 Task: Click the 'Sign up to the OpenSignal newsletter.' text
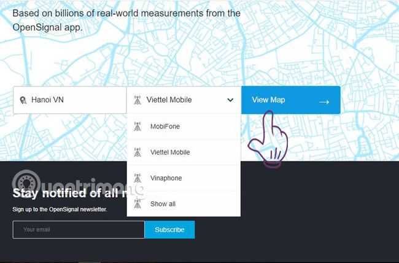pyautogui.click(x=60, y=209)
